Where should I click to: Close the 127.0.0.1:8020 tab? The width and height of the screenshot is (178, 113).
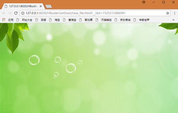[40, 6]
